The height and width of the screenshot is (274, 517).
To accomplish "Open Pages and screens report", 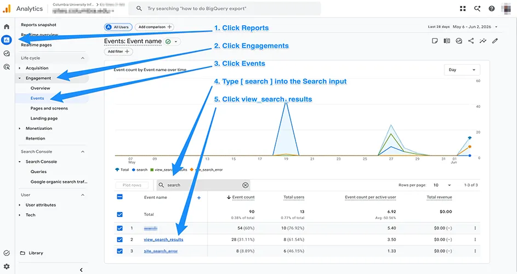I will click(x=49, y=108).
